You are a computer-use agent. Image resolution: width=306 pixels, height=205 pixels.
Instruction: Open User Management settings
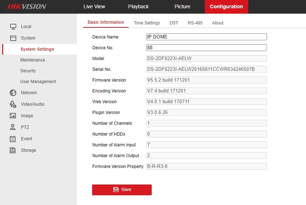click(x=38, y=82)
